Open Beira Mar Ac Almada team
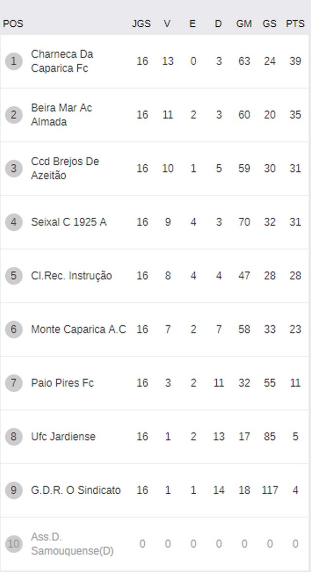This screenshot has width=311, height=572. tap(61, 115)
